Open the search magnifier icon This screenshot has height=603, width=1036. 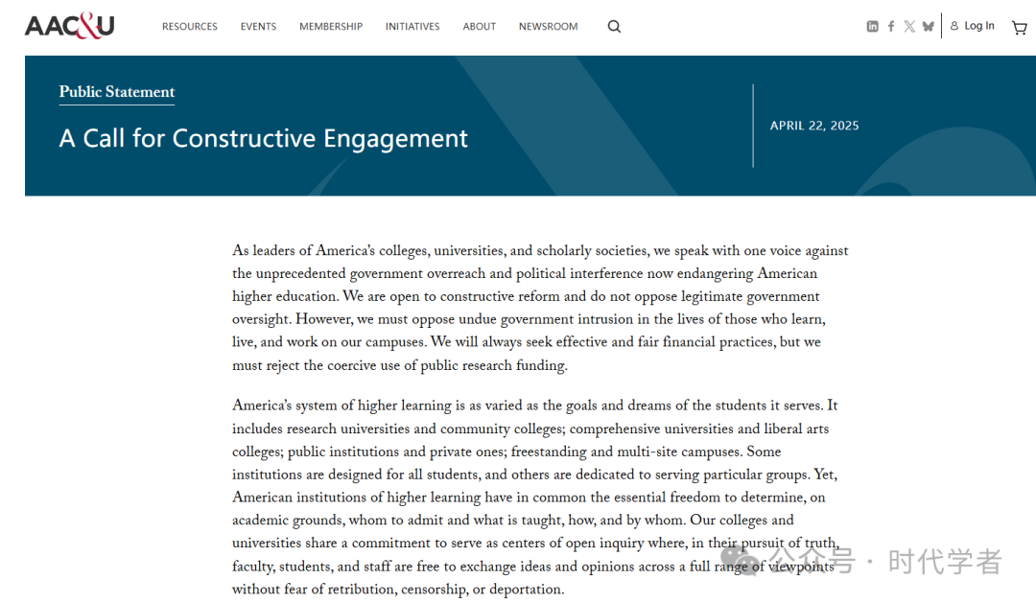tap(614, 27)
